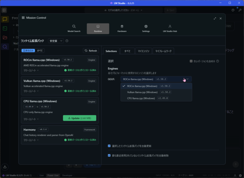
Task: Toggle 選択したランタイム拡張パックを自動更新 checkbox
Action: (109, 146)
